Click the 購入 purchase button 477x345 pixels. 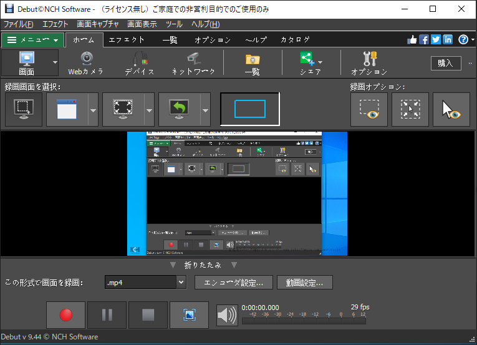(446, 64)
